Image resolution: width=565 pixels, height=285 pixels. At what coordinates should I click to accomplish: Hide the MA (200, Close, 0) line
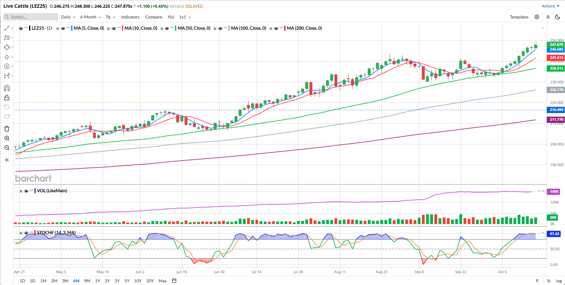[x=276, y=29]
